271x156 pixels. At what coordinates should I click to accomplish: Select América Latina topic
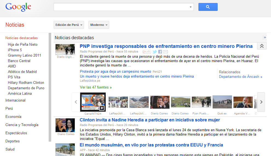click(x=20, y=93)
